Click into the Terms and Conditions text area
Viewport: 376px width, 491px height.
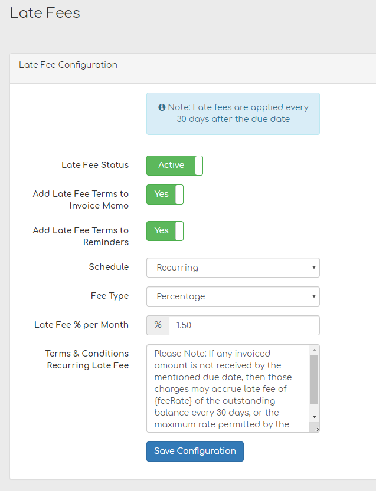pyautogui.click(x=230, y=383)
